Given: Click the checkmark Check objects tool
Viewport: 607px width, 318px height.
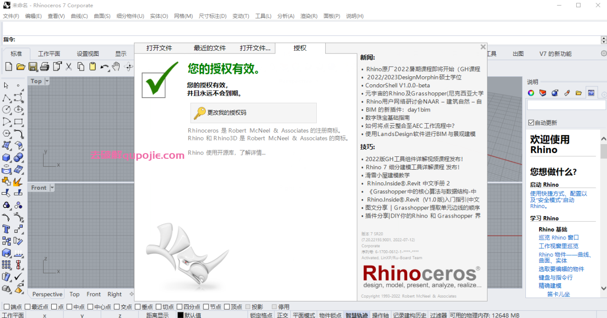Looking at the screenshot, I should point(18,277).
